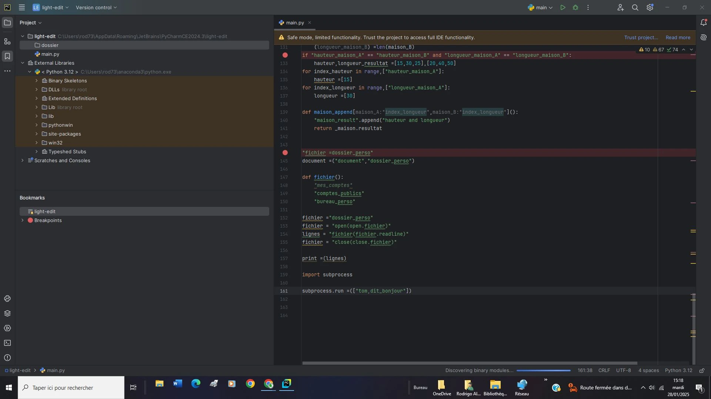The height and width of the screenshot is (399, 711).
Task: Select the main.py editor tab
Action: [x=295, y=23]
